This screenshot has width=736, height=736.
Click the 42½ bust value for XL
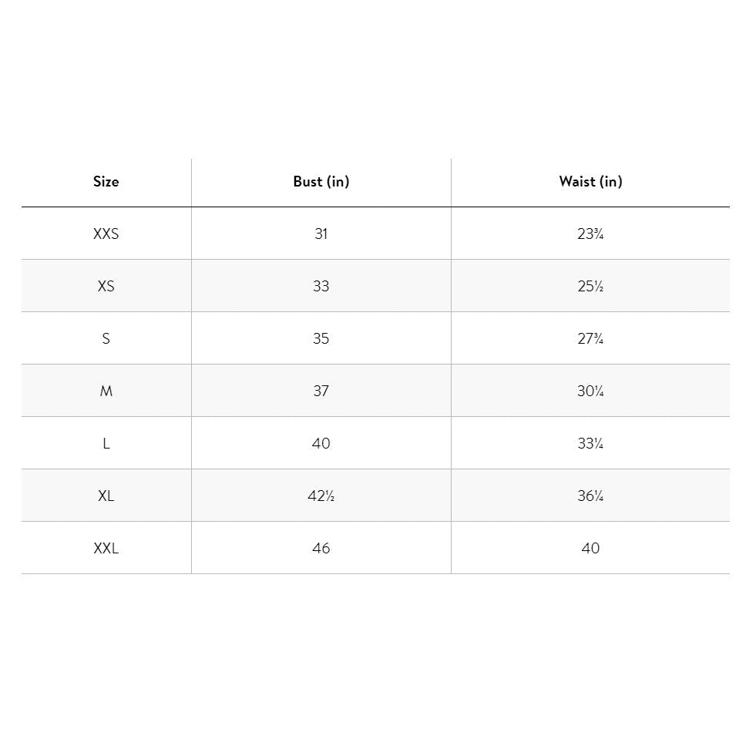pyautogui.click(x=321, y=496)
